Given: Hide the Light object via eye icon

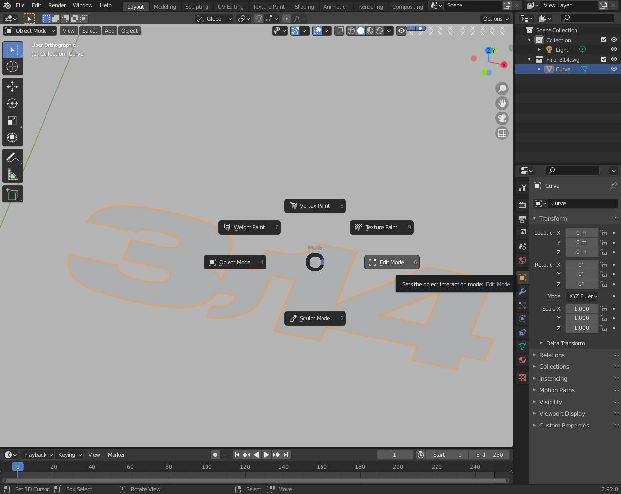Looking at the screenshot, I should pos(614,49).
